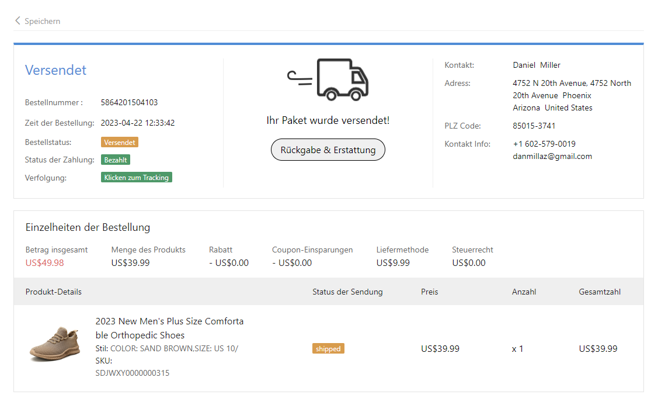658x398 pixels.
Task: Click the orange Versendet status badge
Action: point(119,142)
